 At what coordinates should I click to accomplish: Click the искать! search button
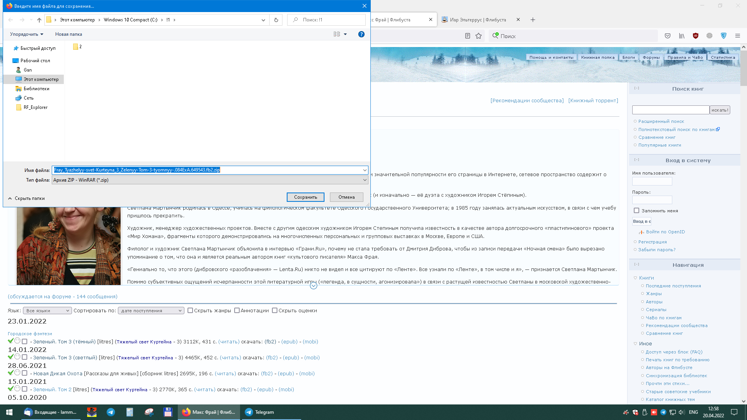tap(720, 110)
